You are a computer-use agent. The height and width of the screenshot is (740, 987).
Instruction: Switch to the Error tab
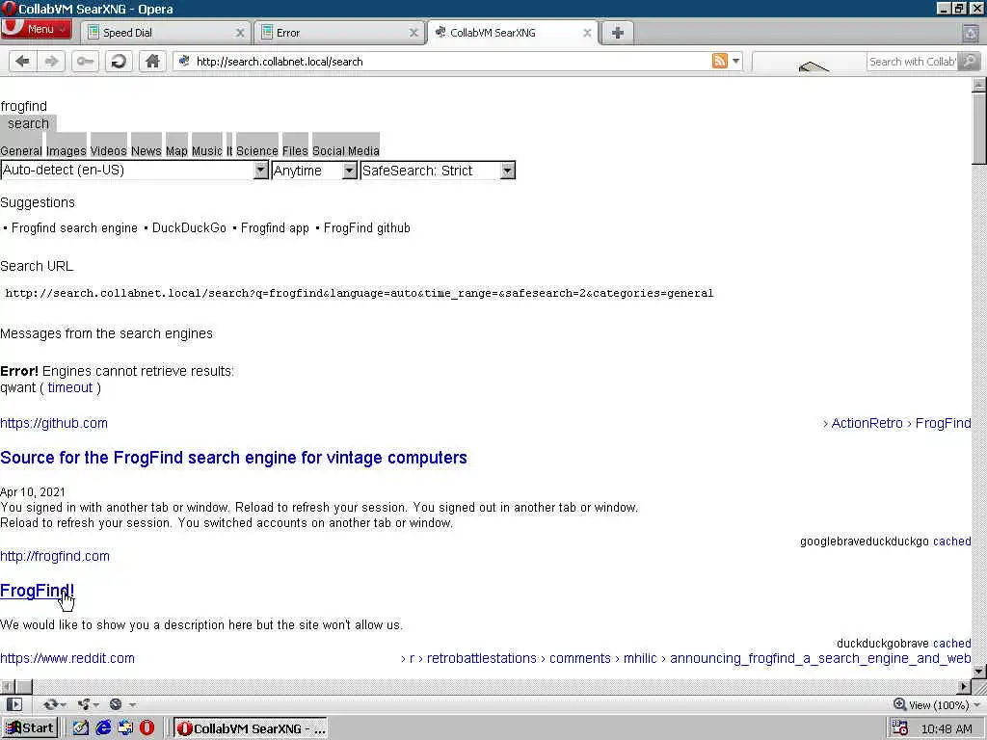pyautogui.click(x=338, y=33)
